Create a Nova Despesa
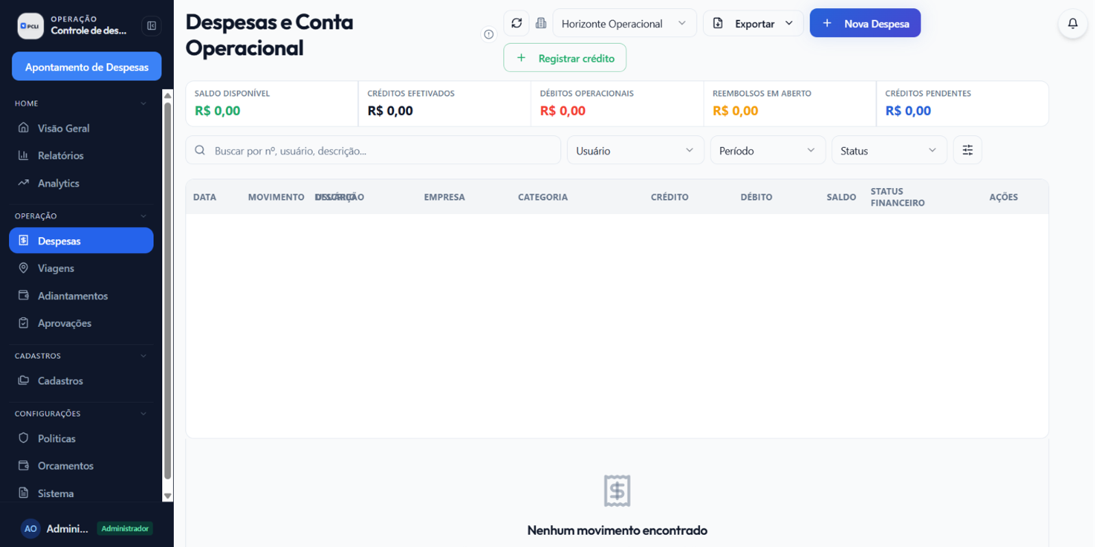Viewport: 1095px width, 547px height. [x=865, y=23]
